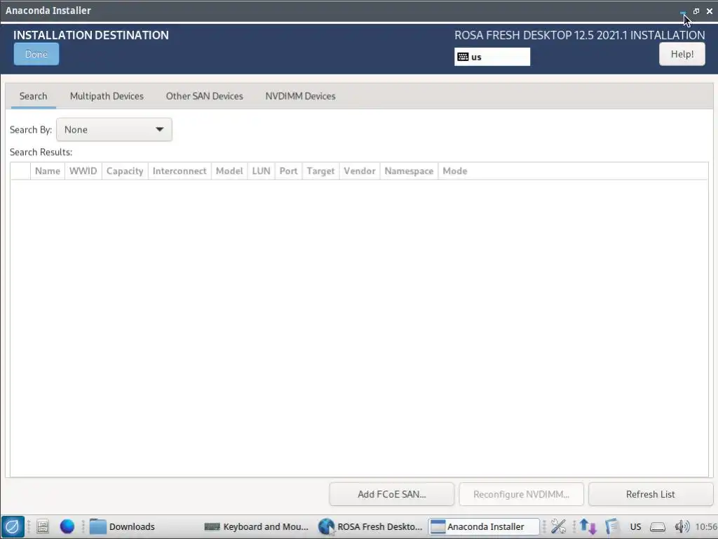Switch to ROSA Fresh Desktop taskbar window
The image size is (718, 539).
(x=370, y=526)
